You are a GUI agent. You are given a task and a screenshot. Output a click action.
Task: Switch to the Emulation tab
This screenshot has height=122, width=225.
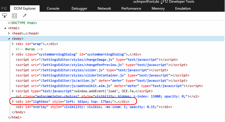click(183, 8)
